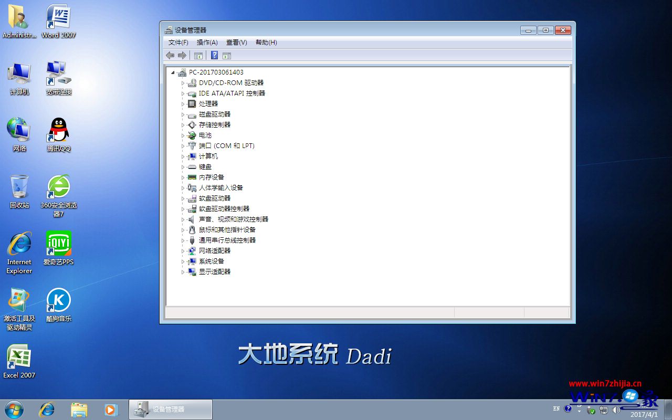Launch the media player taskbar icon
Screen dimensions: 672x420
coord(111,409)
